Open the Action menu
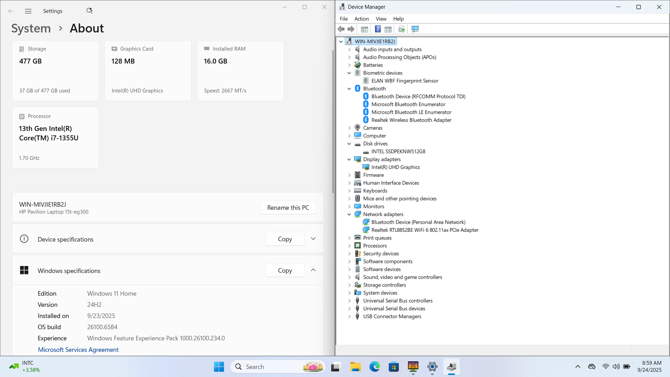Image resolution: width=670 pixels, height=377 pixels. (361, 19)
